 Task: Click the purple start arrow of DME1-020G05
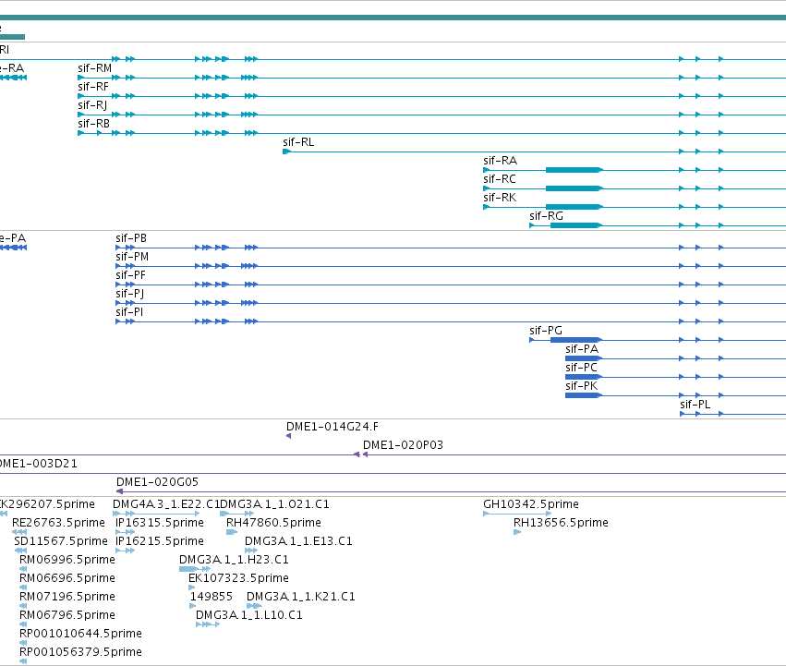coord(119,491)
